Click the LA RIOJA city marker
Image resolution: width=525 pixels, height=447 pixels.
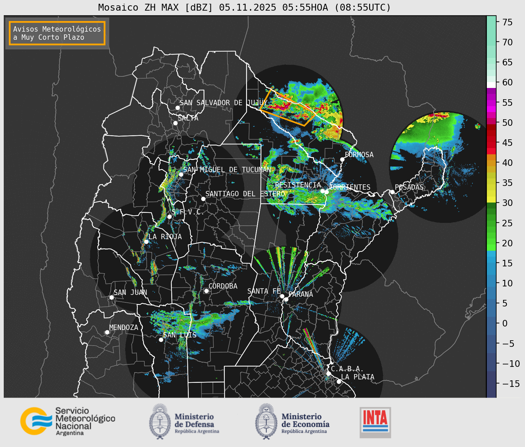[146, 242]
